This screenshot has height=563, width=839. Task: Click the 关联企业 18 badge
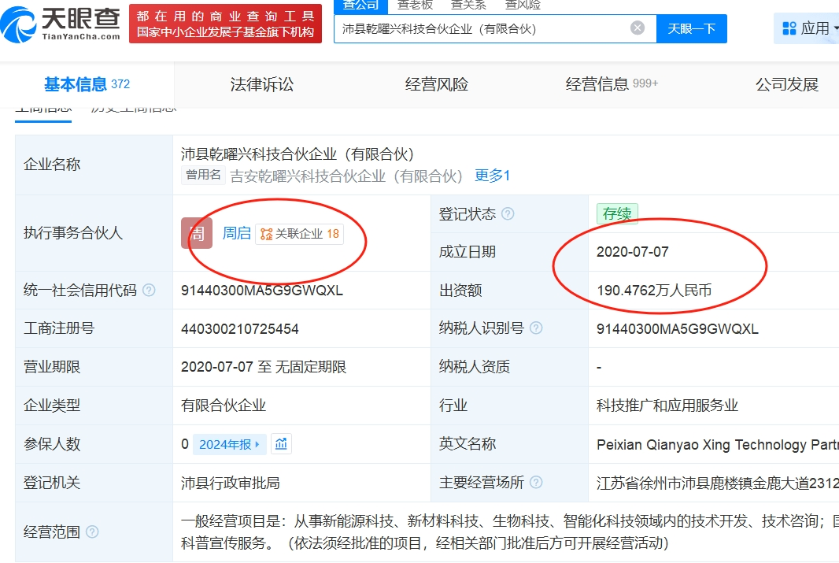pos(300,234)
